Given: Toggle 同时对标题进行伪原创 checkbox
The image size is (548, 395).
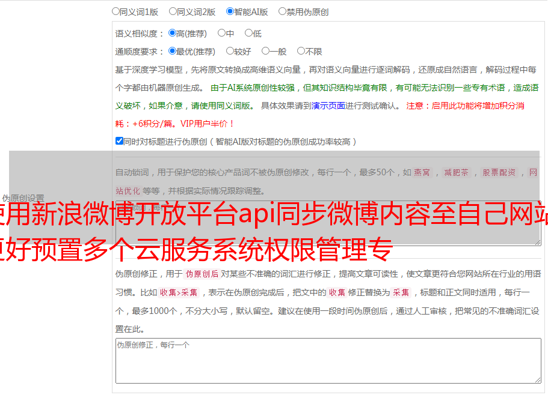Looking at the screenshot, I should tap(119, 141).
